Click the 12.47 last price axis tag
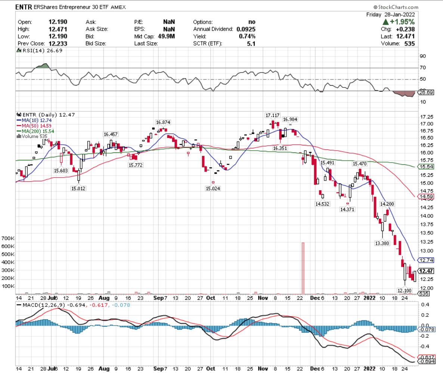The image size is (443, 373). (x=426, y=271)
